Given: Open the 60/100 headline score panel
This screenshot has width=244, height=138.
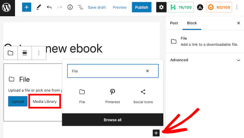Looking at the screenshot, I should 219,7.
